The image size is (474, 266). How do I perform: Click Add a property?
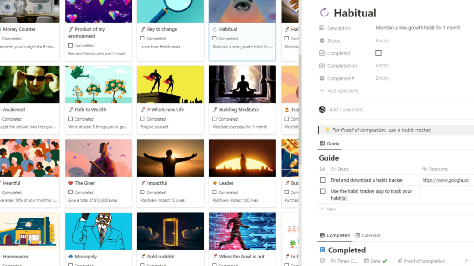pos(339,91)
